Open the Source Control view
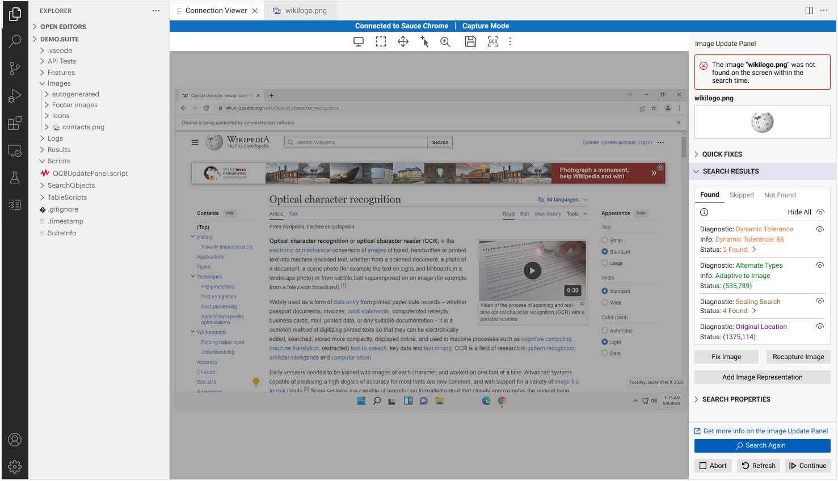 click(x=15, y=68)
